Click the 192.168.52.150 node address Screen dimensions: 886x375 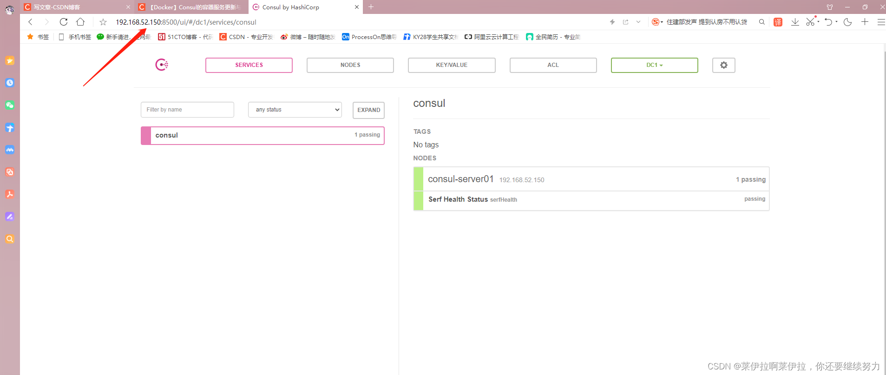coord(522,180)
